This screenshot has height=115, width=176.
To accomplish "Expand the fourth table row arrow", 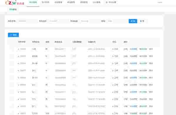I will click(x=18, y=71).
